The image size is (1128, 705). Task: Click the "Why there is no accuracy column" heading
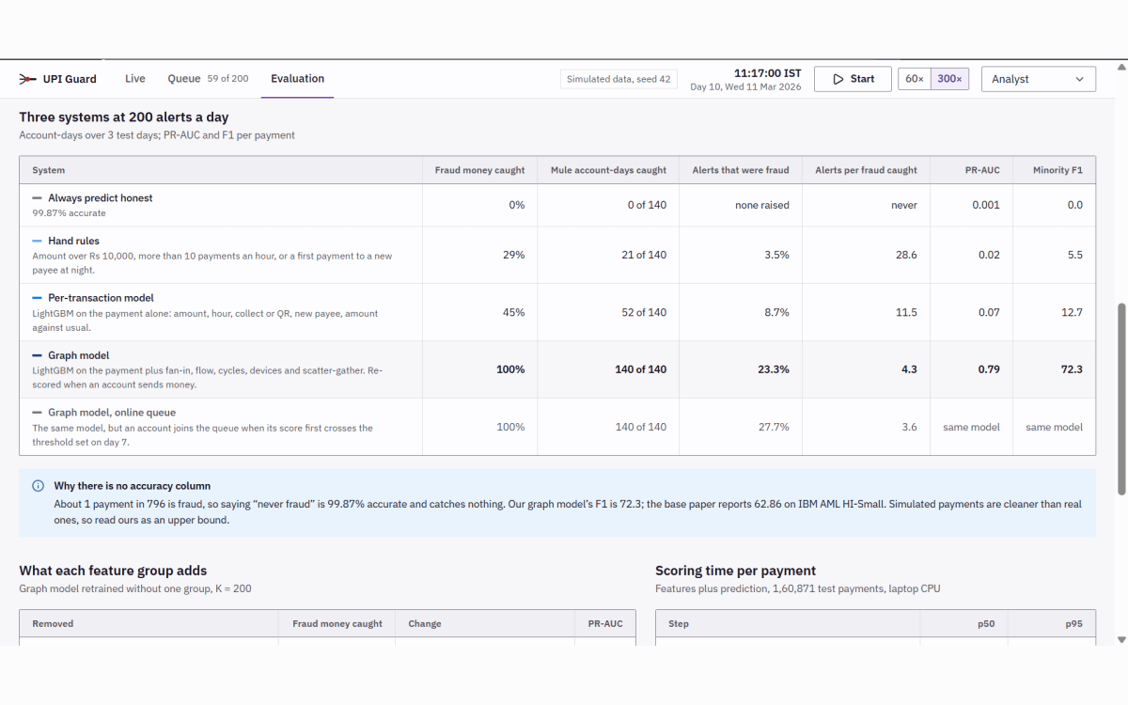tap(133, 486)
